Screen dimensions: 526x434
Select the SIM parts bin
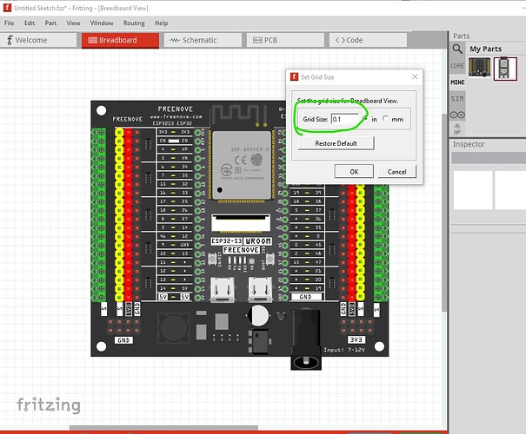coord(457,98)
